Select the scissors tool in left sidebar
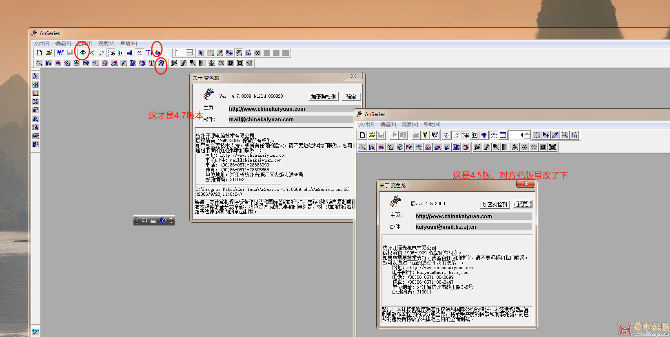The width and height of the screenshot is (670, 337). (x=35, y=76)
